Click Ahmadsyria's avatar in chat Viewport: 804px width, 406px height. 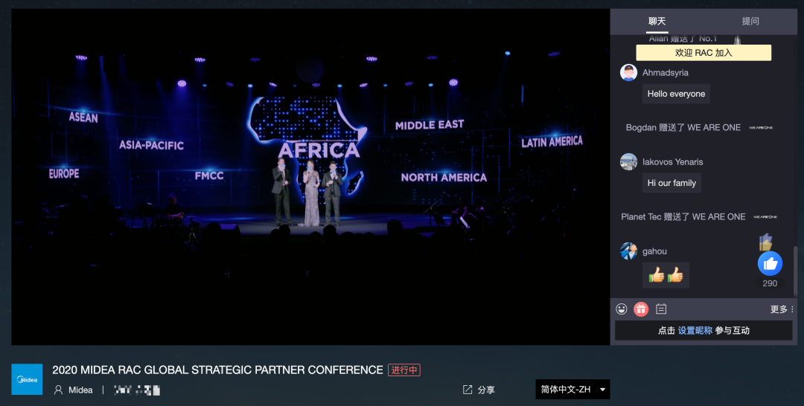629,73
